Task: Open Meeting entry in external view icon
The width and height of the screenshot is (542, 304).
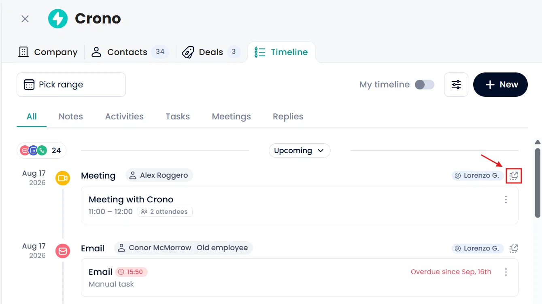Action: pyautogui.click(x=514, y=176)
